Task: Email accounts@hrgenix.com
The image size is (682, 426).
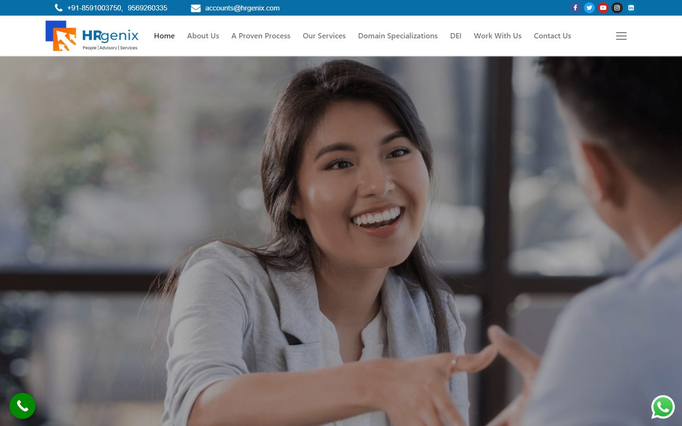Action: point(242,8)
